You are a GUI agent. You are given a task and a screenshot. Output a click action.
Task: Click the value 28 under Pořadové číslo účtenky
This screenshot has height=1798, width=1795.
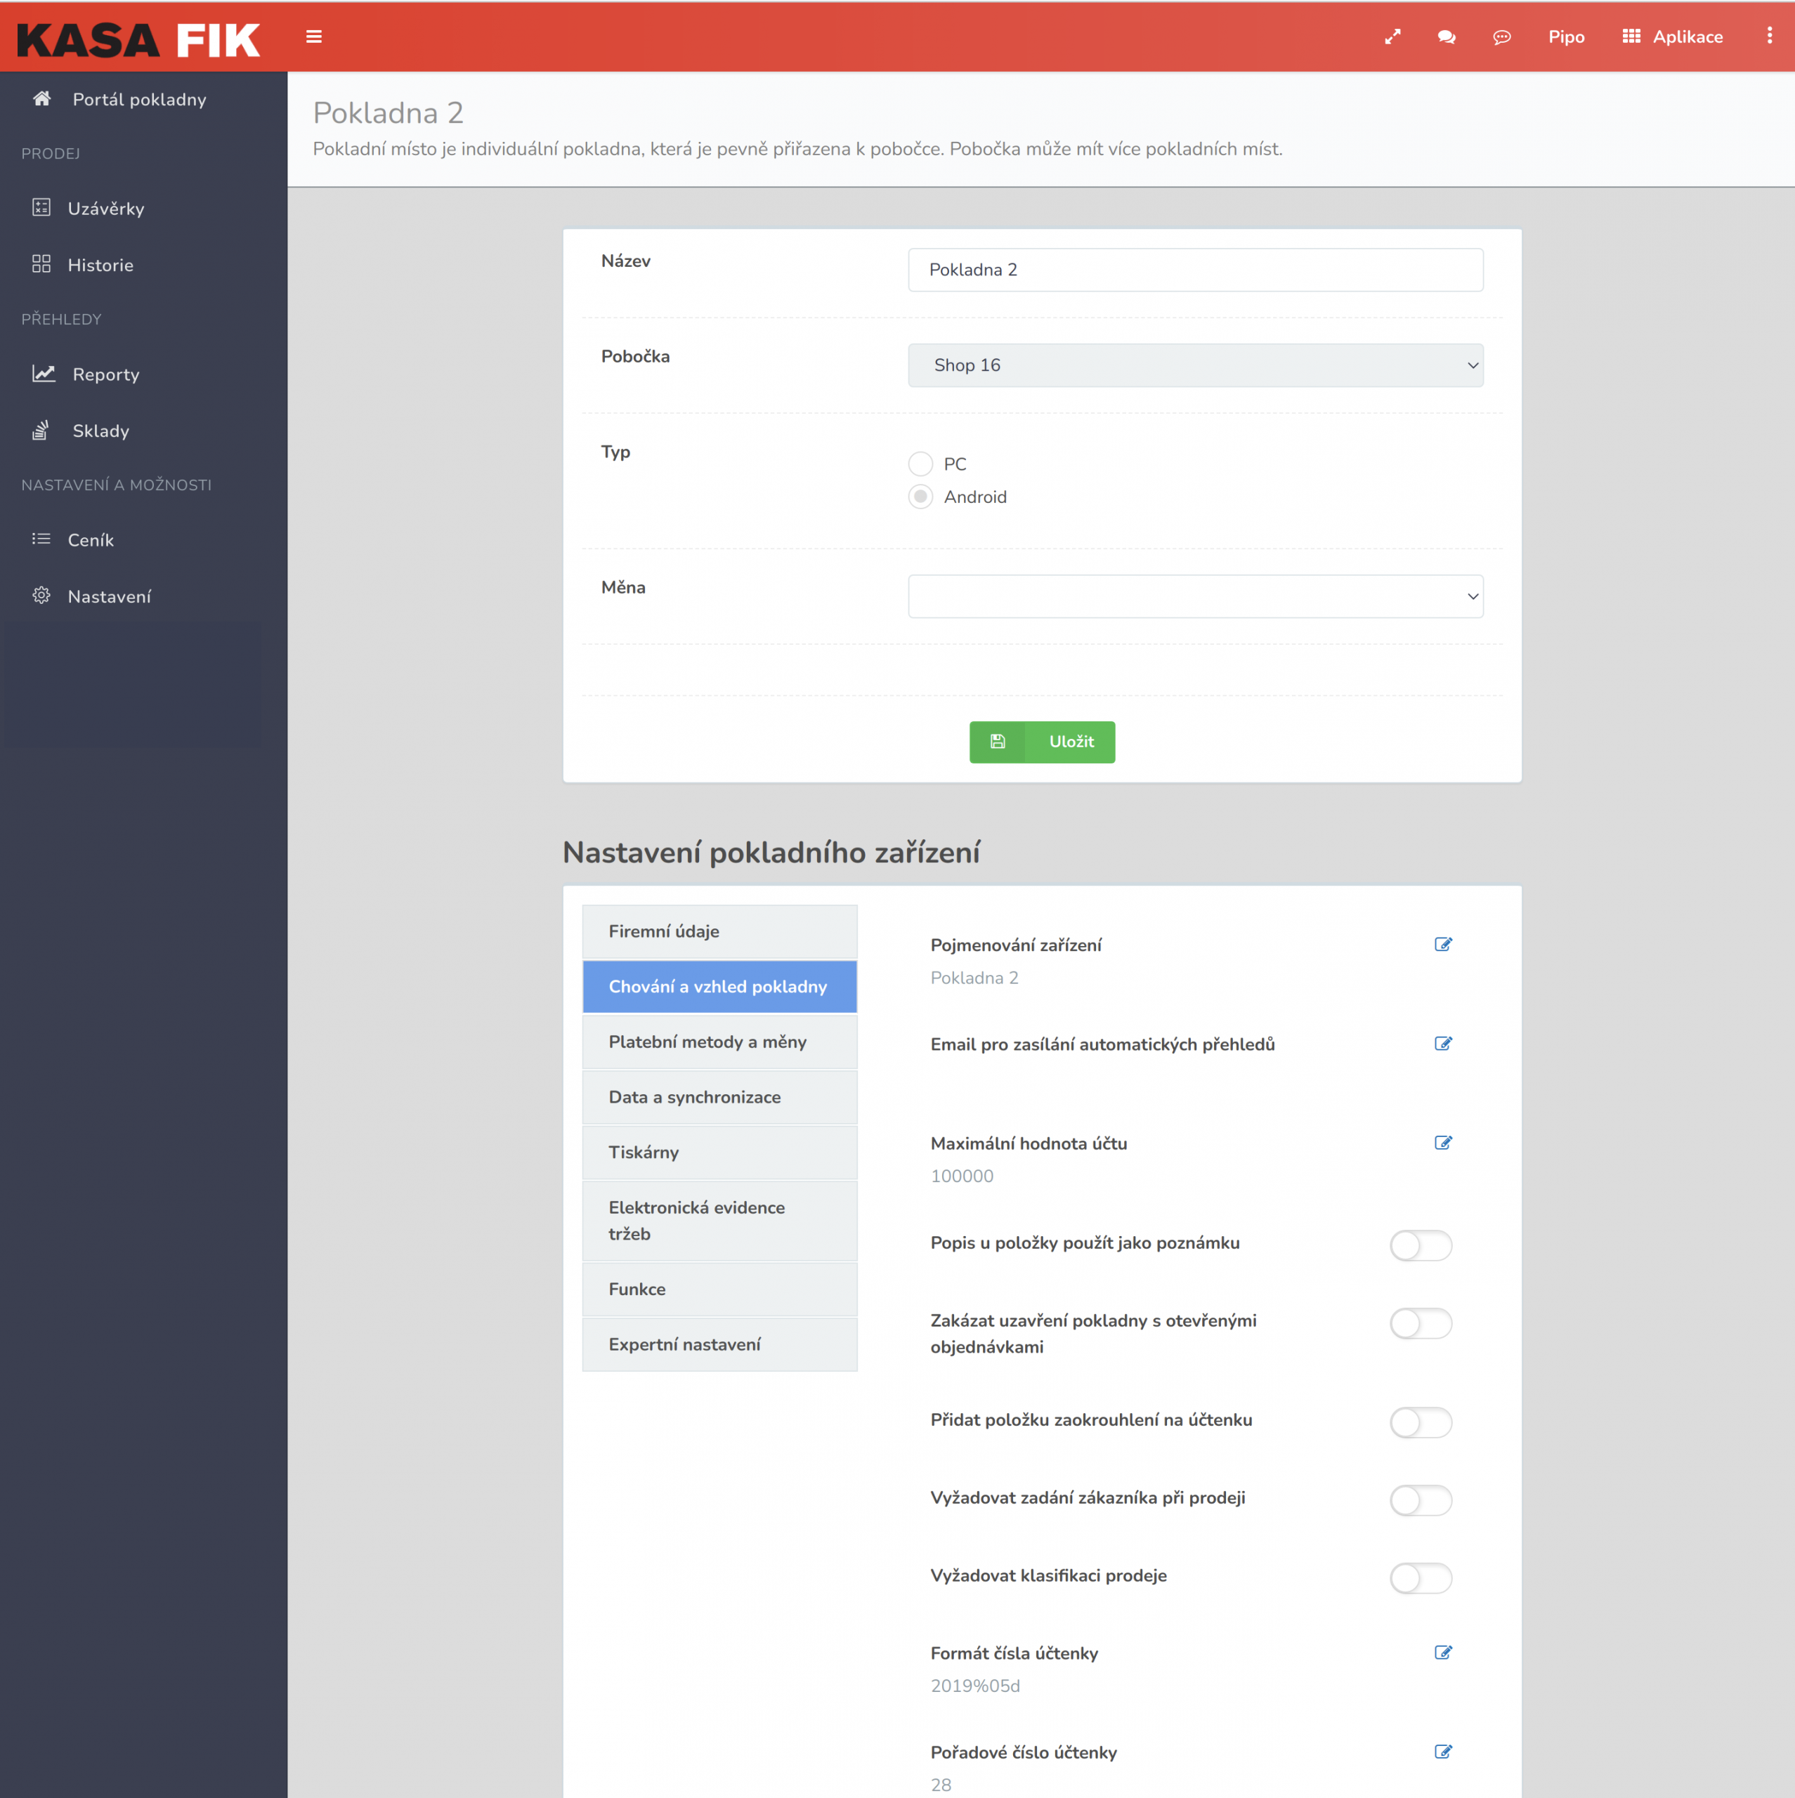tap(940, 1785)
